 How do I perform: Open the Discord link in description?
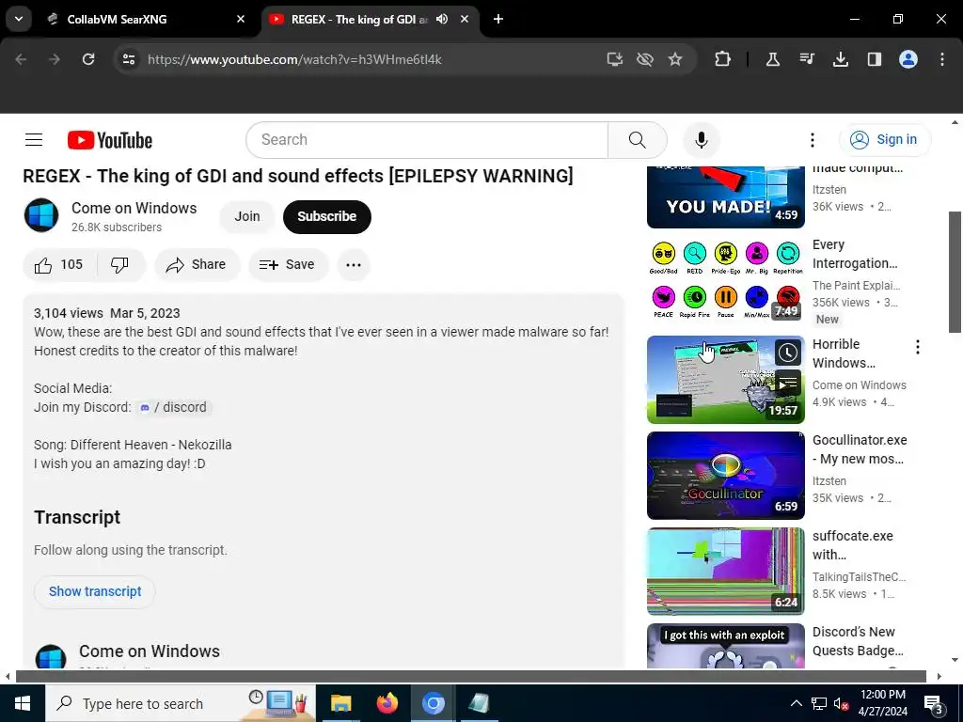173,407
